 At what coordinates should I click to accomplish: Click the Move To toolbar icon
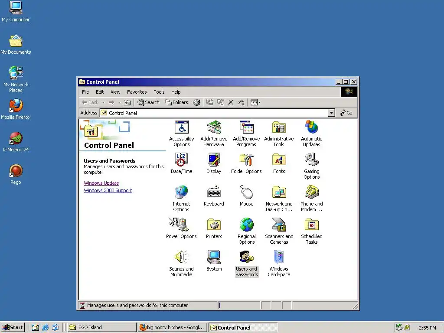(x=210, y=102)
